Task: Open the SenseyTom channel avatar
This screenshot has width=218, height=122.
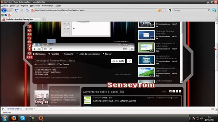Action: point(42,98)
